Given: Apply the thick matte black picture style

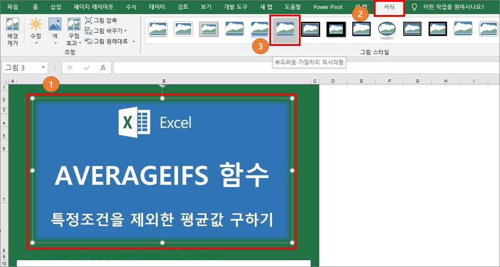Looking at the screenshot, I should pos(336,29).
